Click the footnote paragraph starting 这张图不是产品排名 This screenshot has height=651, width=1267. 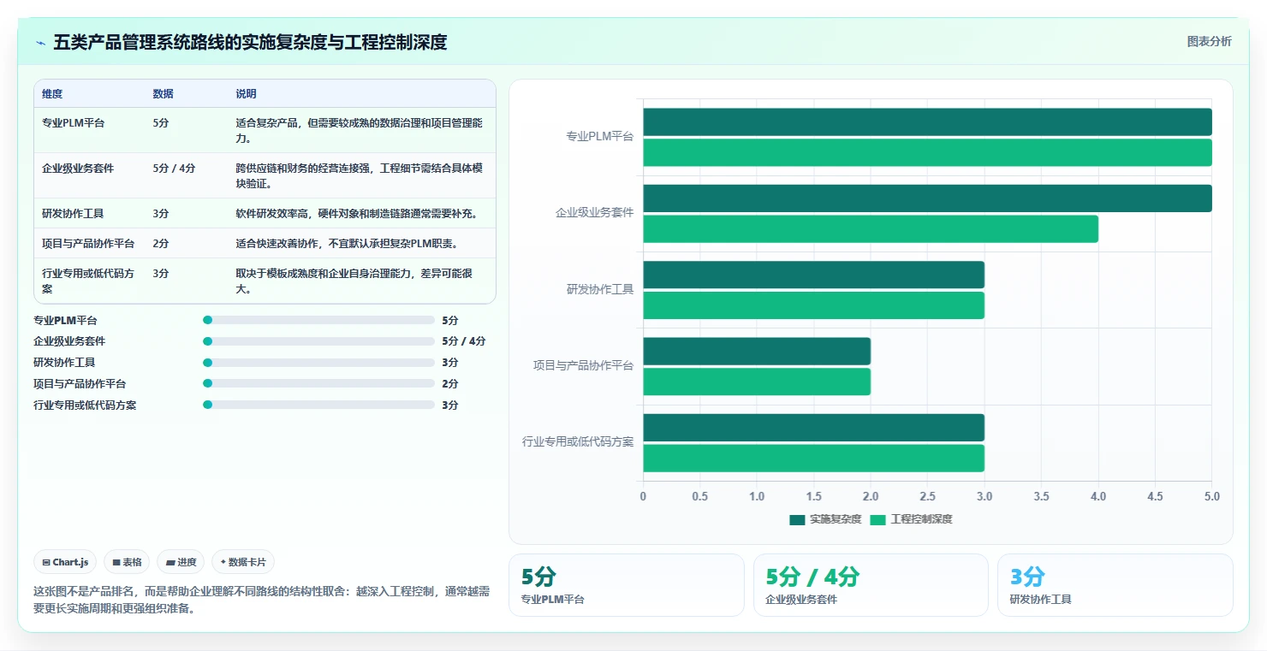[262, 601]
